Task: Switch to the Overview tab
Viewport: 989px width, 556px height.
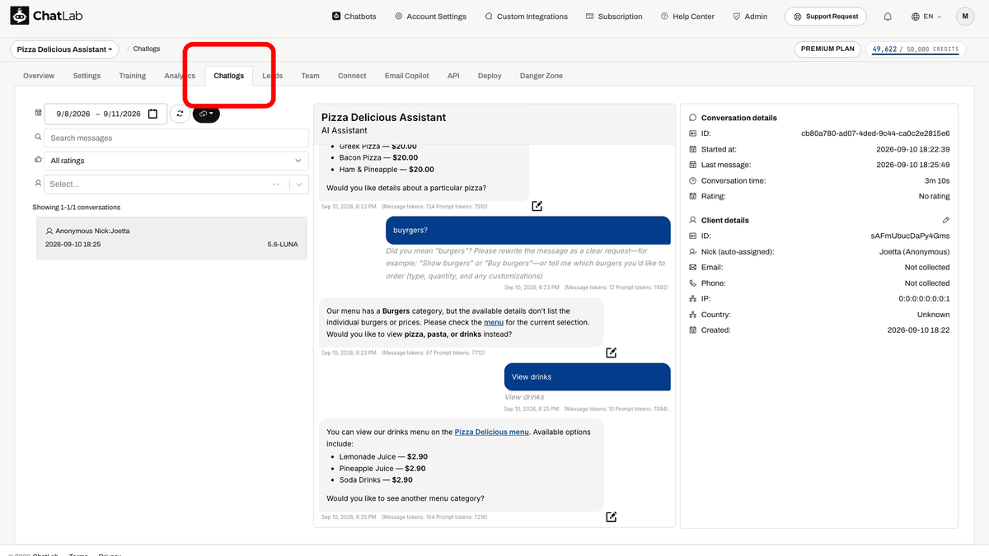Action: (x=39, y=76)
